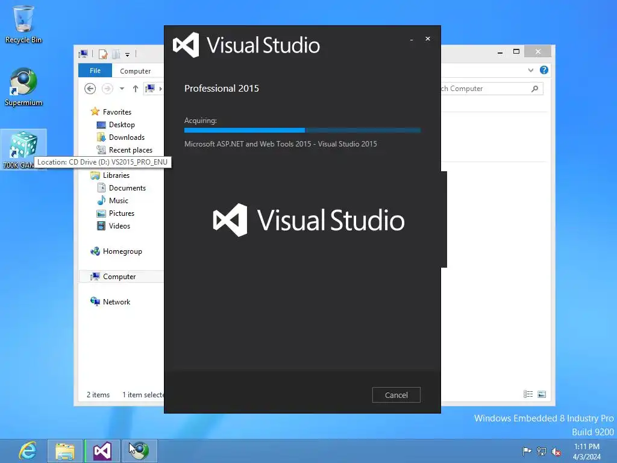Open the Pictures library
The width and height of the screenshot is (617, 463).
pyautogui.click(x=122, y=213)
